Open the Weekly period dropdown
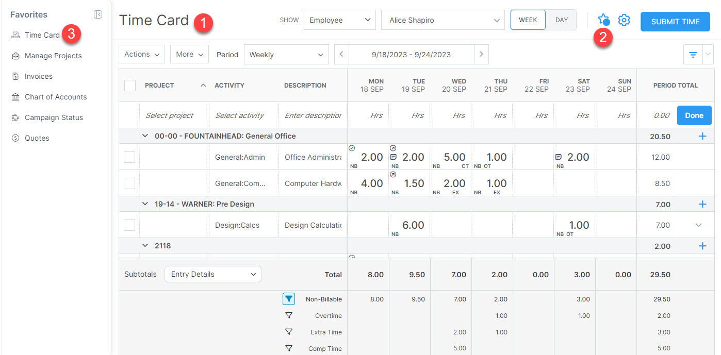The height and width of the screenshot is (355, 721). [286, 54]
